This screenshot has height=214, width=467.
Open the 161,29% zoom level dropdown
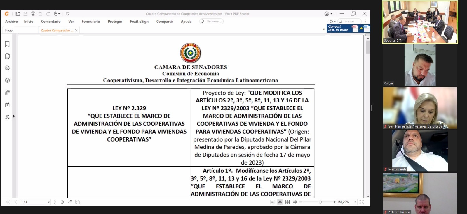(355, 202)
